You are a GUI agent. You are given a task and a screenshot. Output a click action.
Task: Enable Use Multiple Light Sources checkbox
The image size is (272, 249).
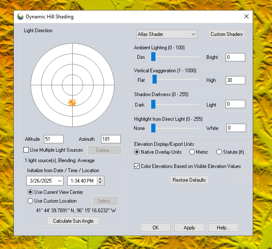tap(26, 150)
